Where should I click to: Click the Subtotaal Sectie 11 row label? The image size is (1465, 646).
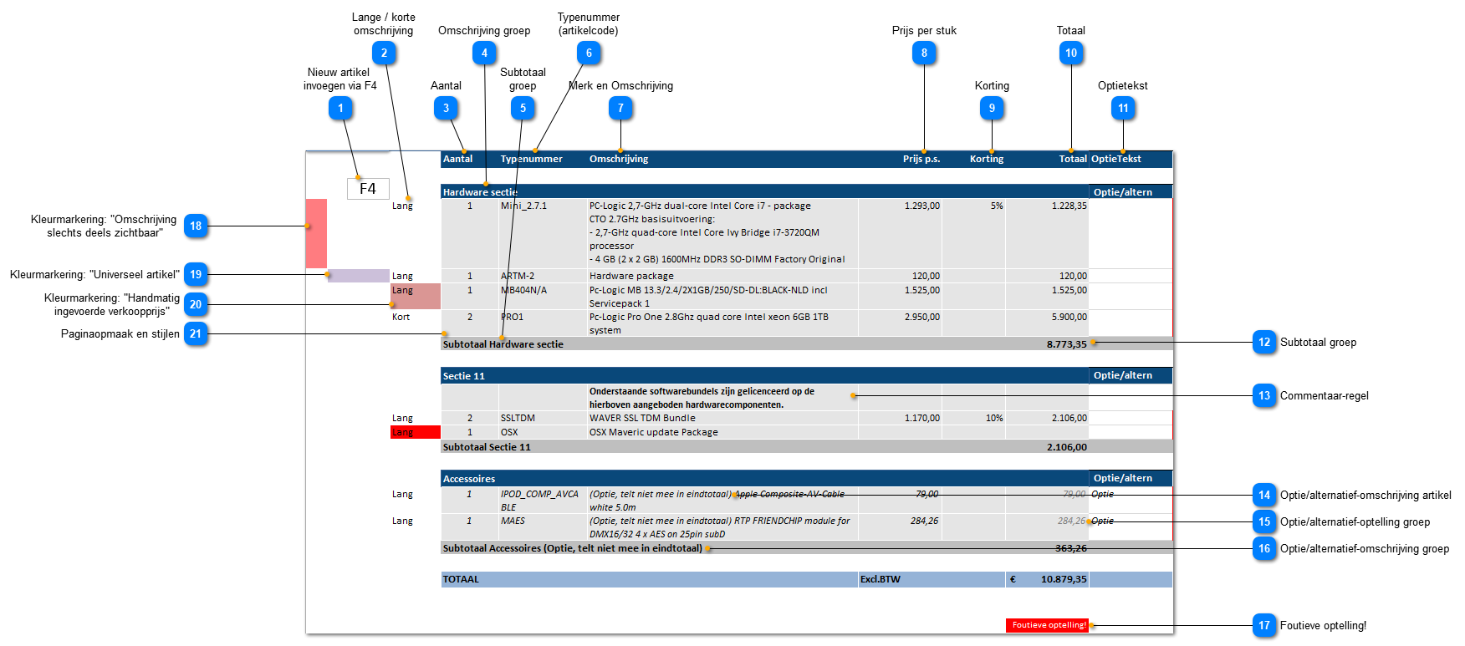(487, 447)
